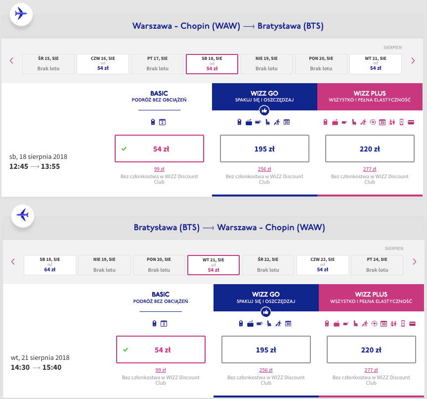
Task: Choose return WIZZ PLUS fare for 220 zł
Action: pos(372,349)
